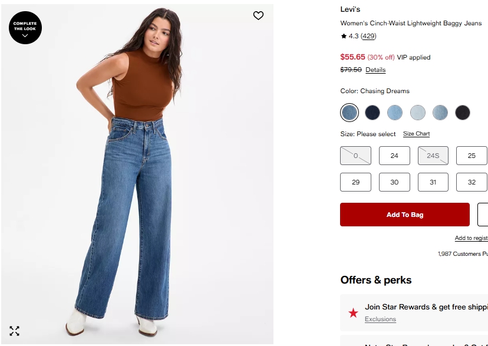Expand the Complete The Look badge
Viewport: 488px width, 346px height.
[x=25, y=28]
